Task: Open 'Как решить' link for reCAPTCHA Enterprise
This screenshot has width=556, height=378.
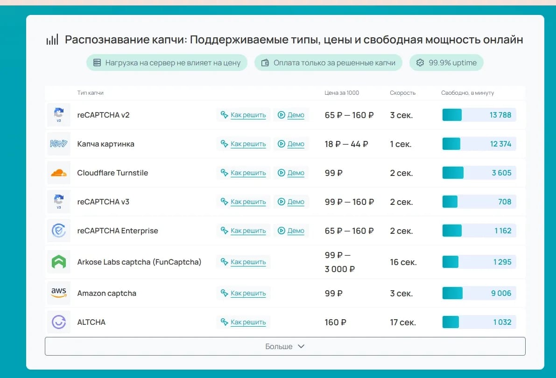Action: [x=248, y=231]
